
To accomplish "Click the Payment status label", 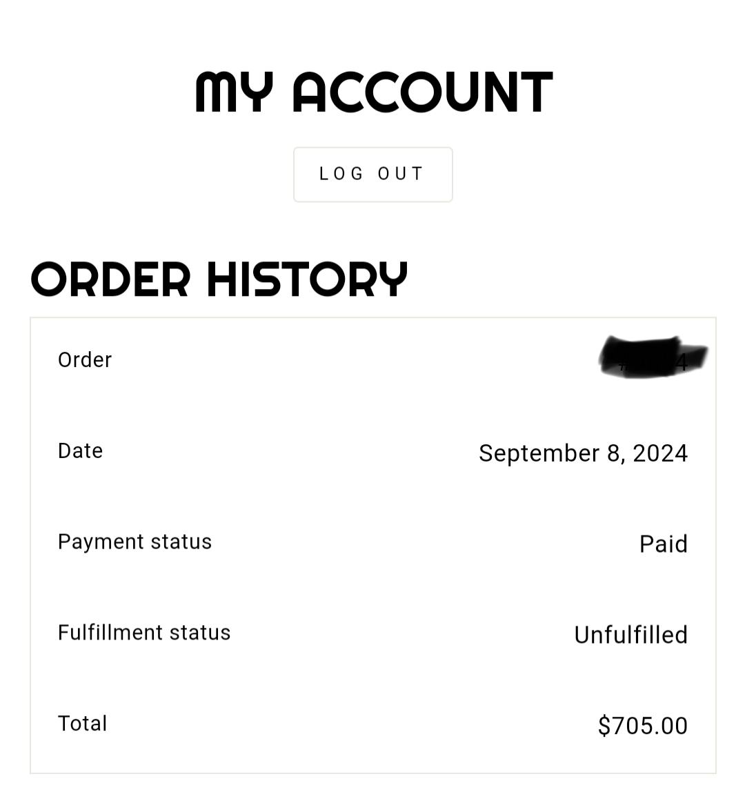I will coord(135,542).
